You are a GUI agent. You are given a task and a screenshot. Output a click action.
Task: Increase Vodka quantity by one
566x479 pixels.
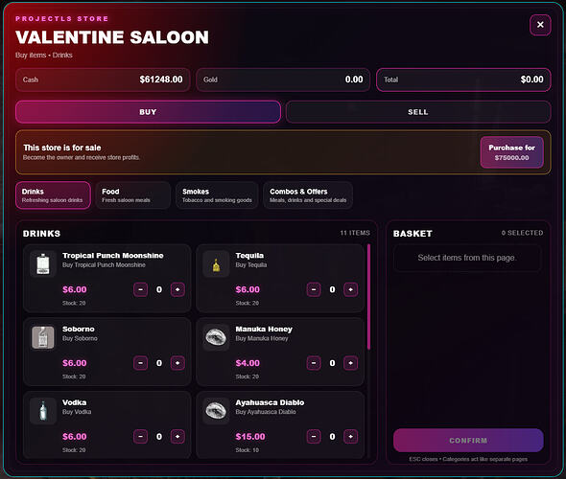[x=177, y=437]
